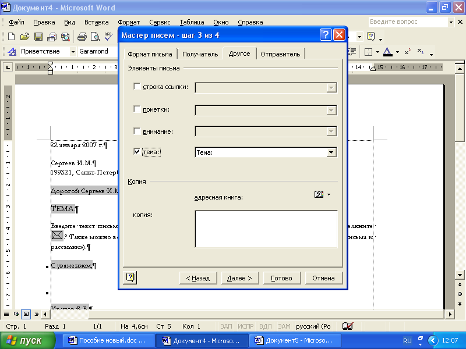Open the style dropdown showing Приветствие
The image size is (466, 349).
pyautogui.click(x=73, y=52)
